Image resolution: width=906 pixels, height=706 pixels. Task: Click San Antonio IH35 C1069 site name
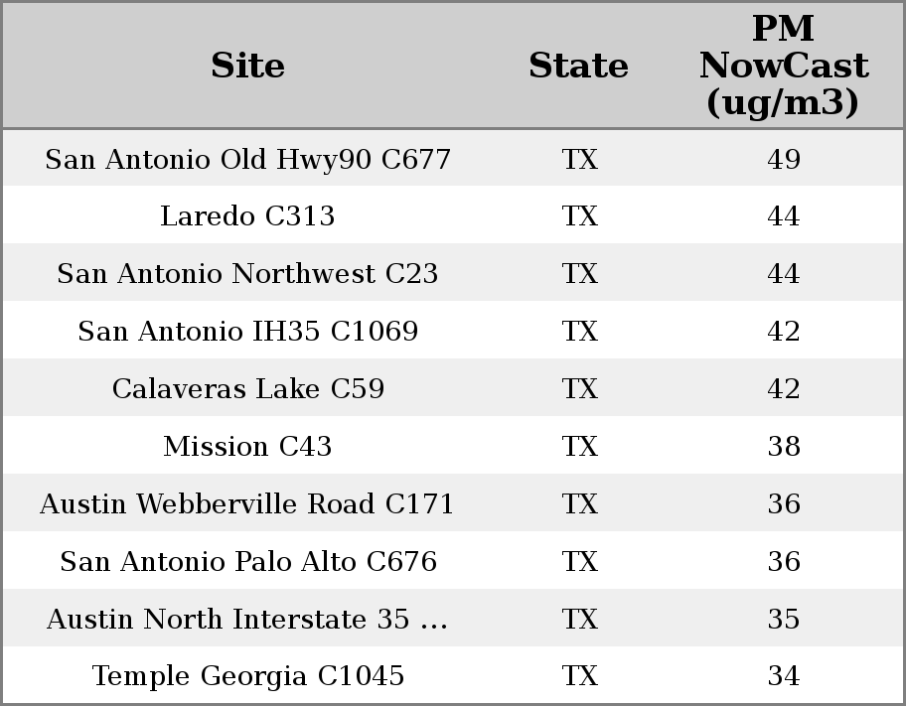(247, 332)
